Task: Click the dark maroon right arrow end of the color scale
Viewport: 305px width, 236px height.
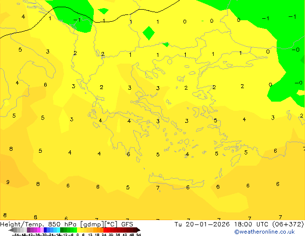Action: point(139,230)
